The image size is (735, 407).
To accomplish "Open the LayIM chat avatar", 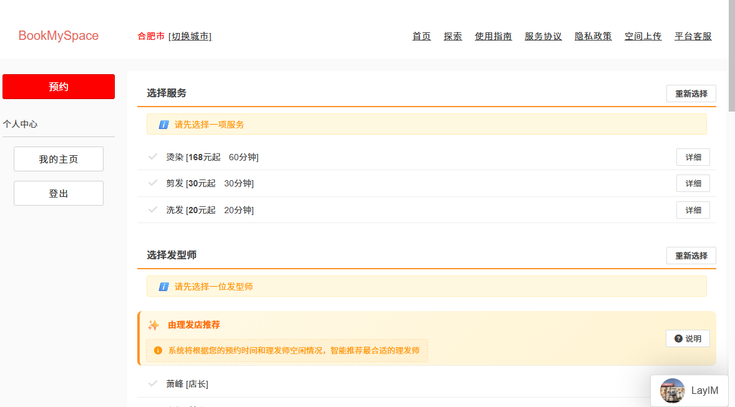I will coord(672,391).
